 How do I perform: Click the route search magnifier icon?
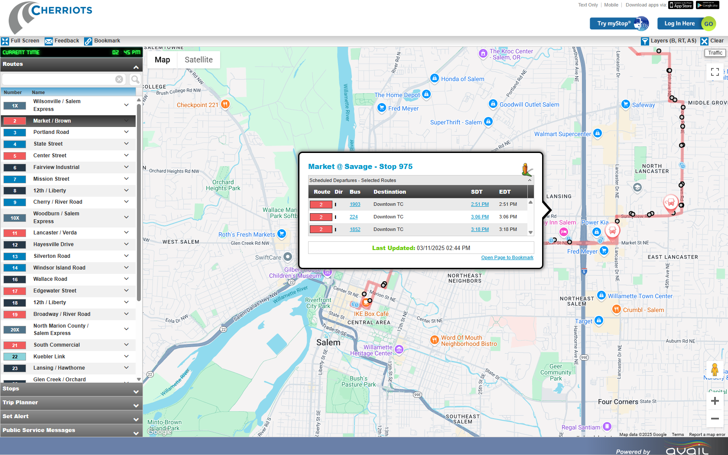point(135,79)
